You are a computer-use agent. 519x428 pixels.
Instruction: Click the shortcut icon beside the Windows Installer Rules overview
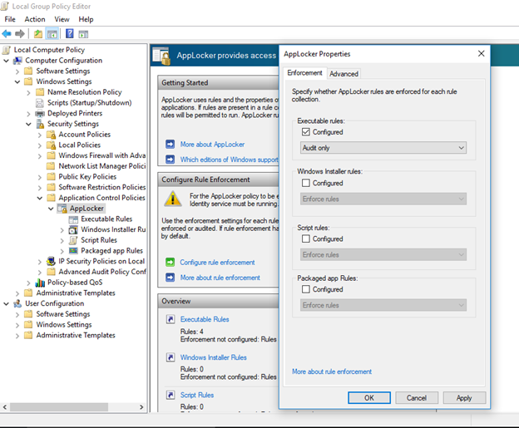click(x=171, y=357)
